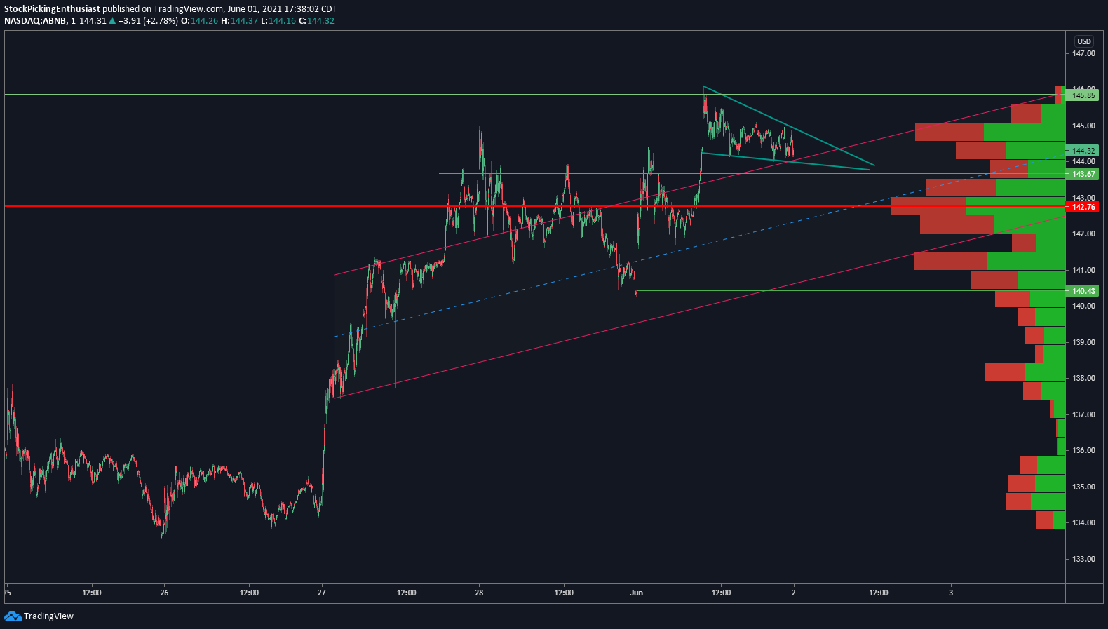Click the 28 date label on time axis
1108x629 pixels.
pos(479,593)
